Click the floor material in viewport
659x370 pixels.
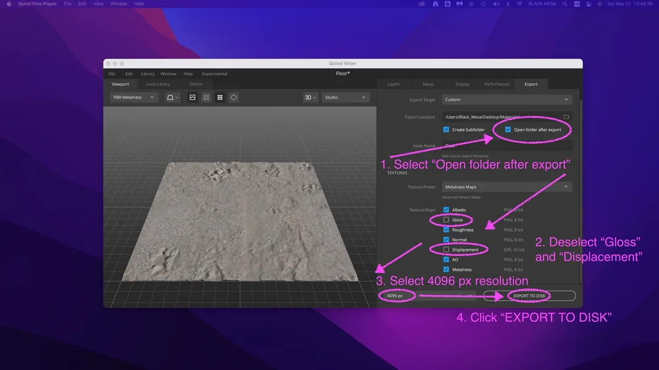(240, 221)
